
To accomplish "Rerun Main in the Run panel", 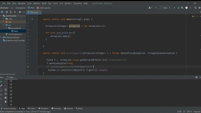I will (x=1, y=82).
